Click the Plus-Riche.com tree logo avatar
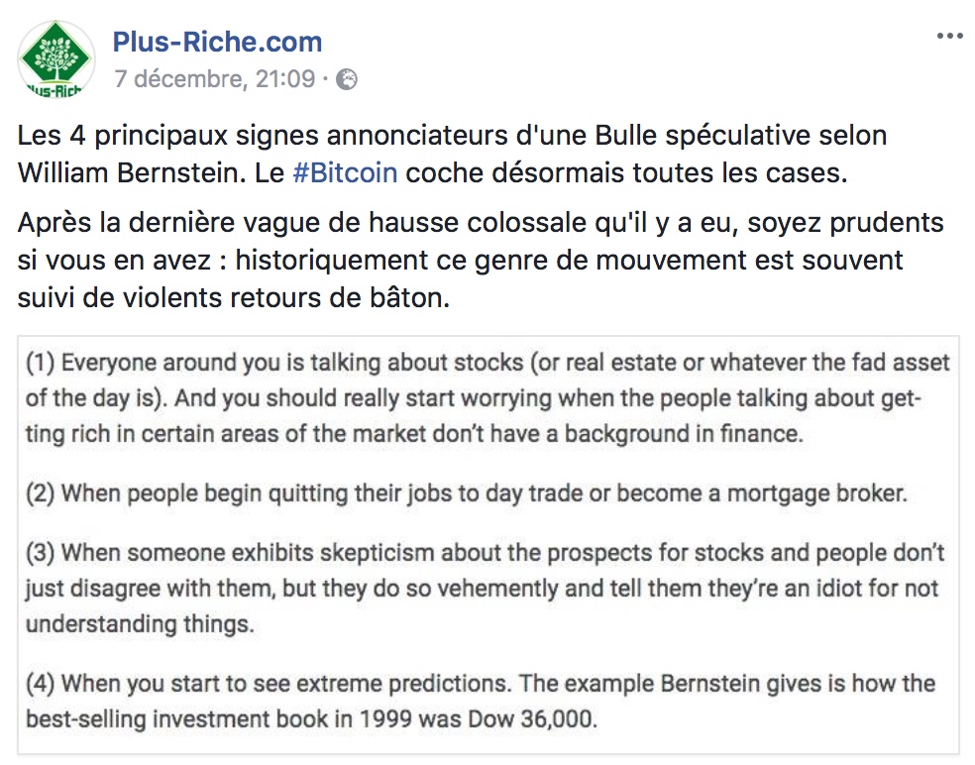 pos(55,59)
